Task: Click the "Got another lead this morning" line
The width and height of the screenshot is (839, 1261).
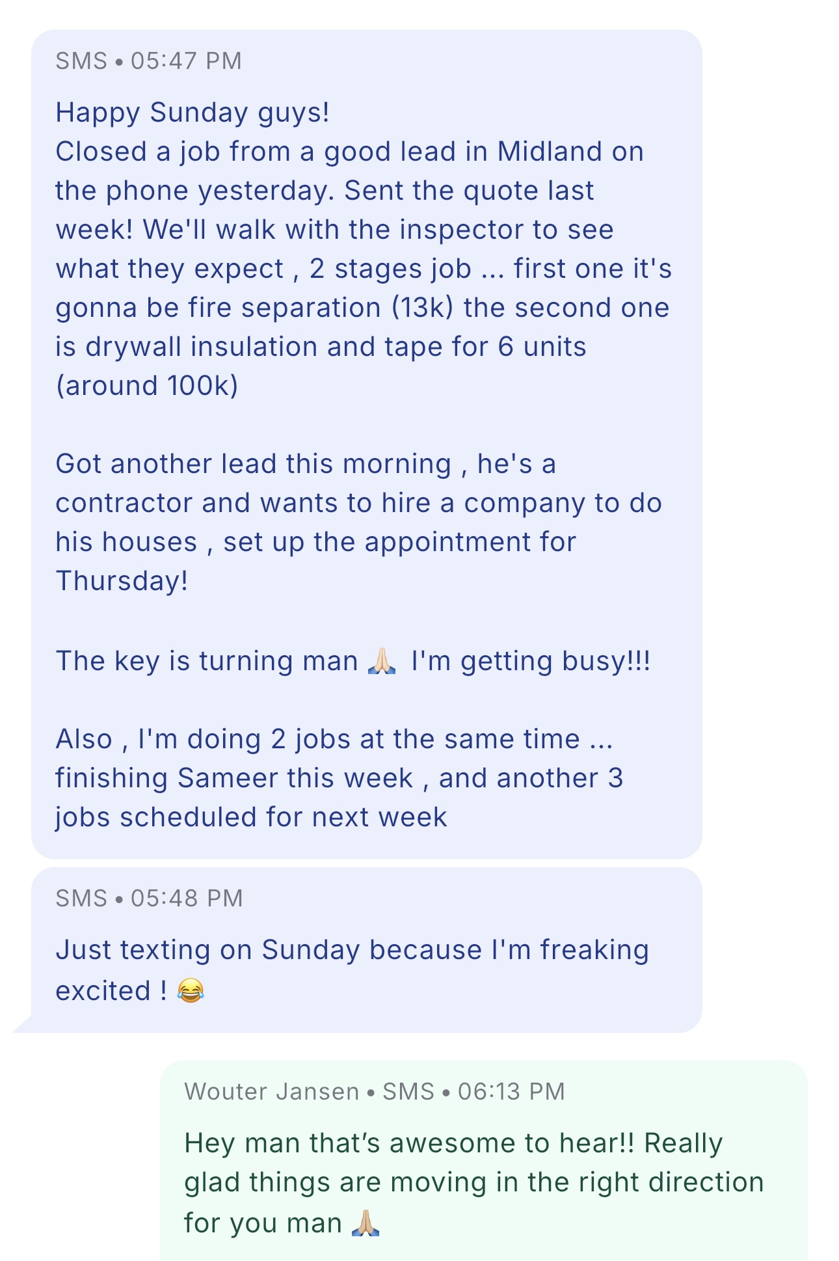Action: coord(253,464)
